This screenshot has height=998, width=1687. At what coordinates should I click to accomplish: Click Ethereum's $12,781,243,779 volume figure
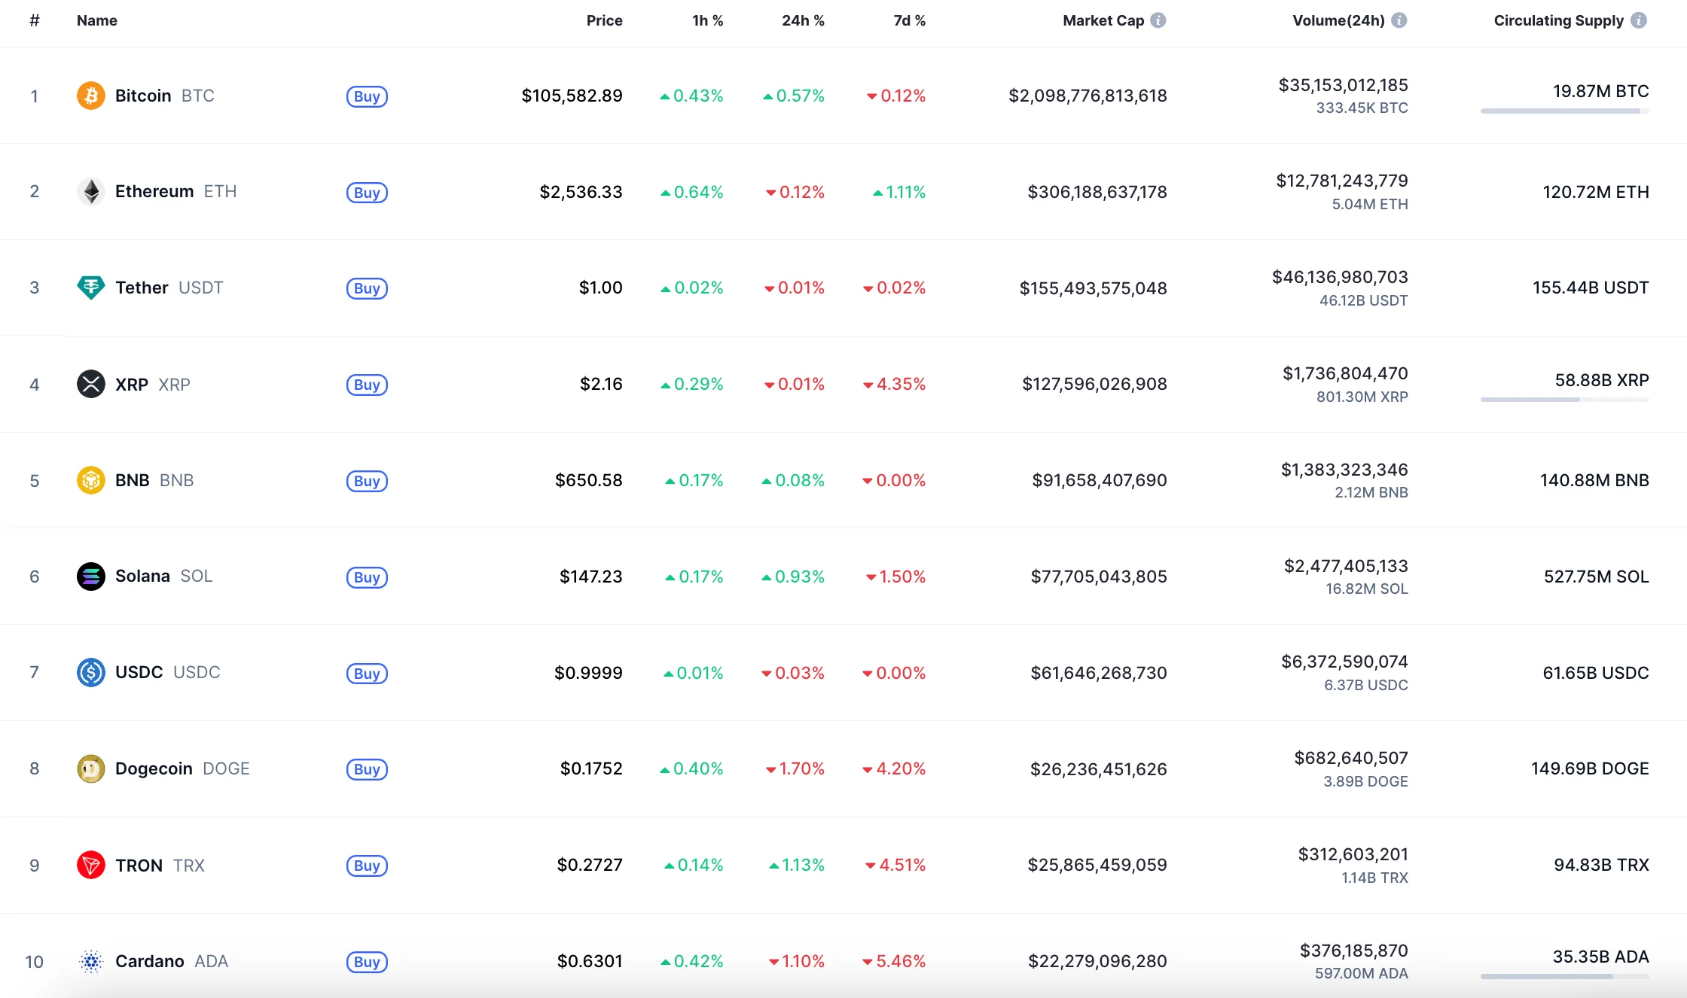(1341, 181)
